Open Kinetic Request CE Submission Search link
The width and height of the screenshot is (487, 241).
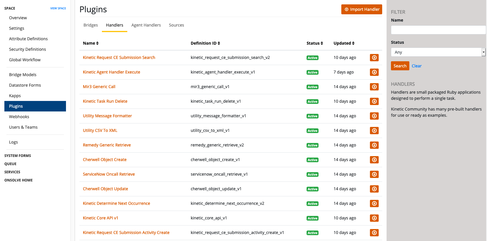(x=119, y=57)
